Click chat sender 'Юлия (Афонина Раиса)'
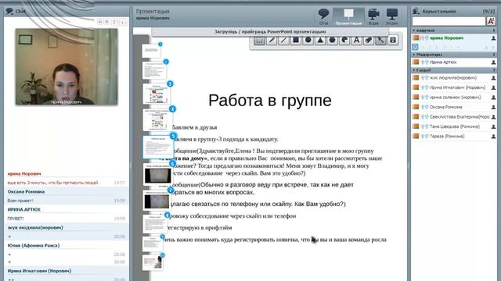The height and width of the screenshot is (281, 501). click(x=34, y=246)
